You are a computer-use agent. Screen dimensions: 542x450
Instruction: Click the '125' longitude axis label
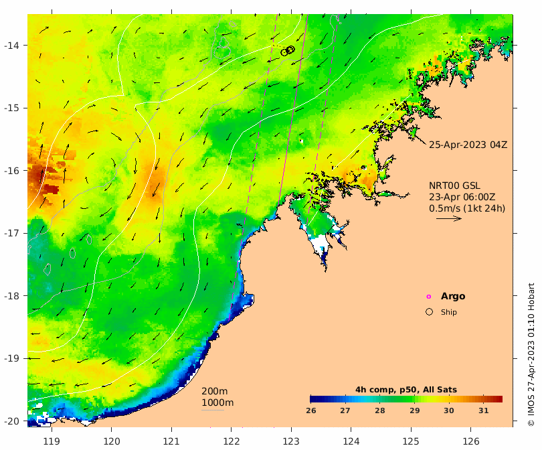pos(411,441)
